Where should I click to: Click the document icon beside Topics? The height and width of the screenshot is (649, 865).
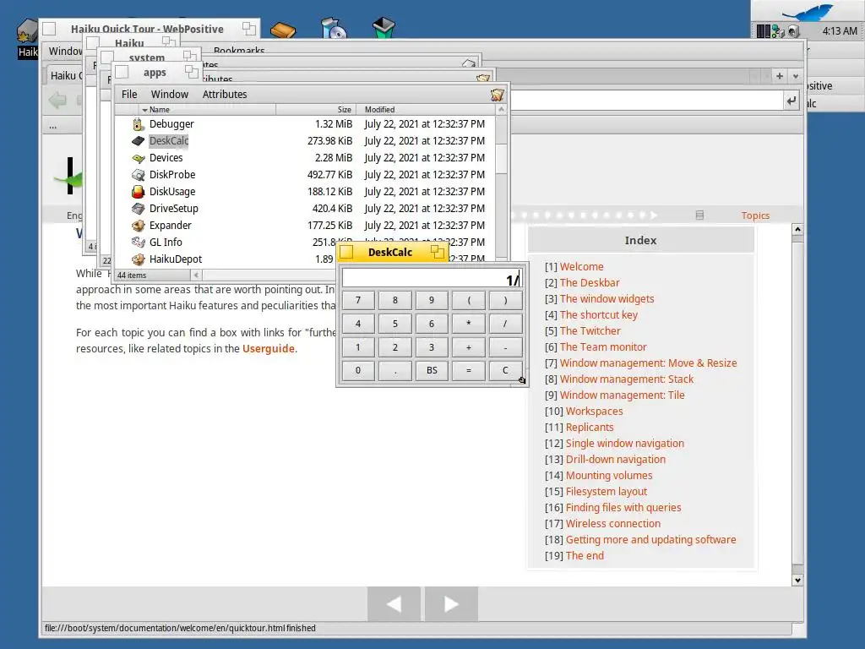coord(699,215)
